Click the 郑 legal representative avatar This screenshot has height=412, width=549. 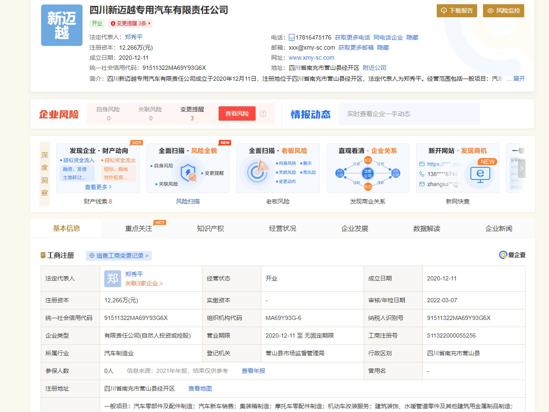point(113,278)
